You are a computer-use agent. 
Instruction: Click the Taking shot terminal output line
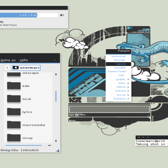point(152,144)
